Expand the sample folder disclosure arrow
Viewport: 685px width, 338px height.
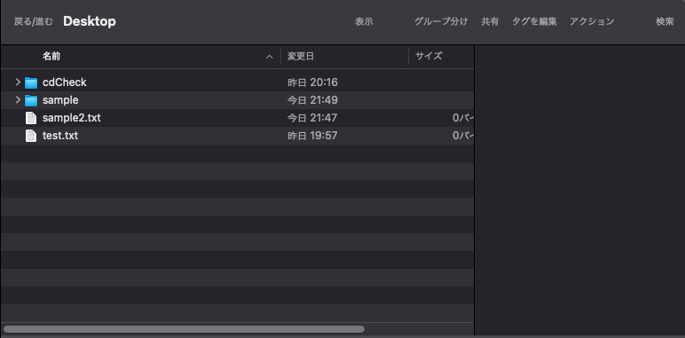[x=18, y=100]
